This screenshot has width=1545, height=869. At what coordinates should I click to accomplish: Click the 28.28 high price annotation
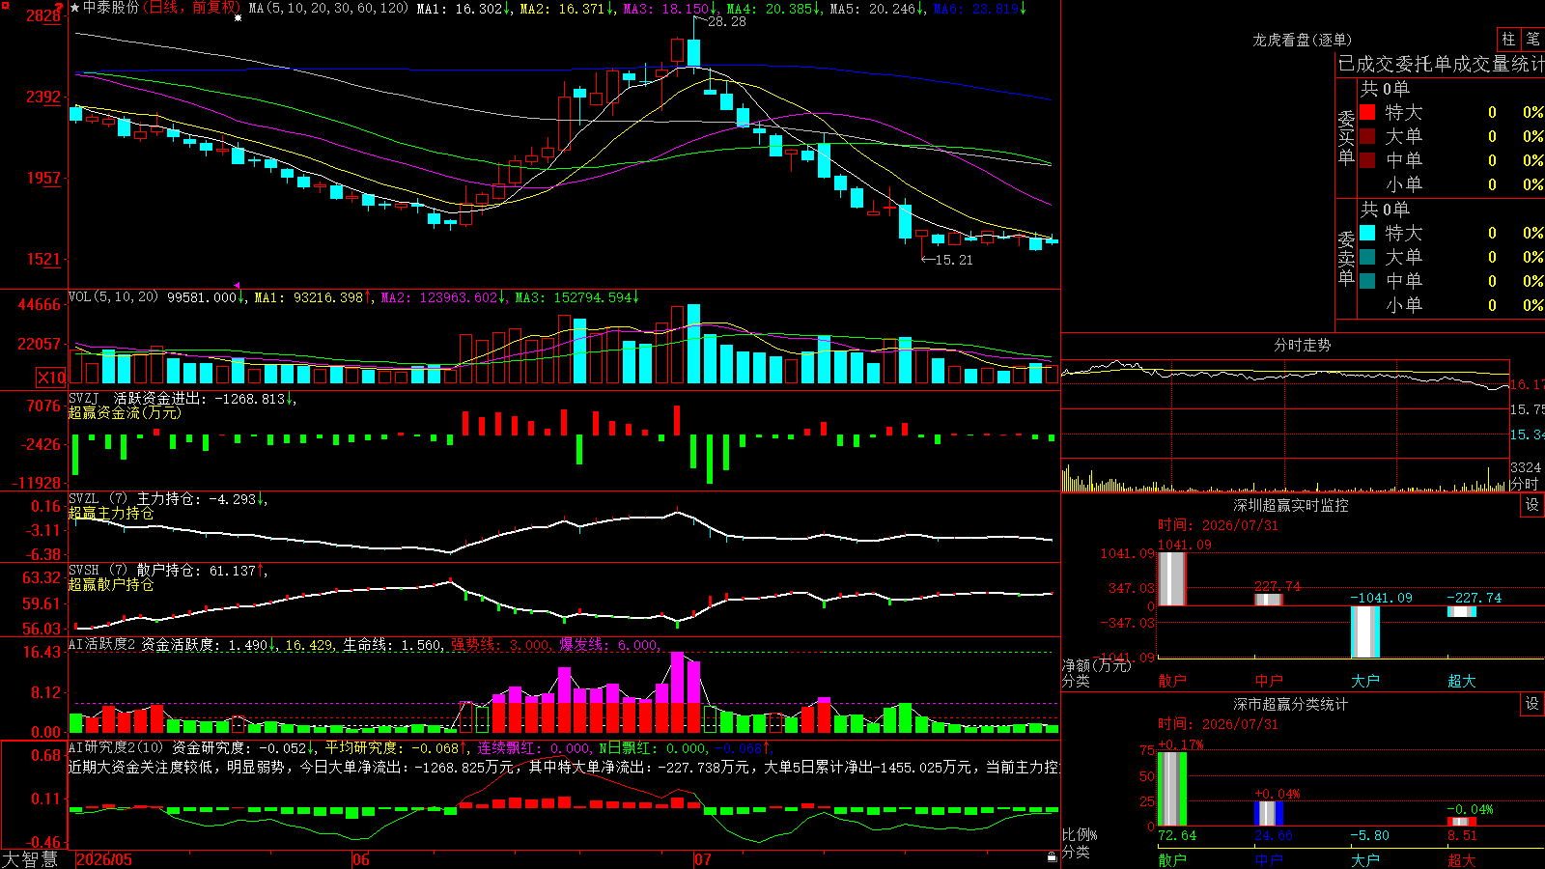pyautogui.click(x=727, y=21)
